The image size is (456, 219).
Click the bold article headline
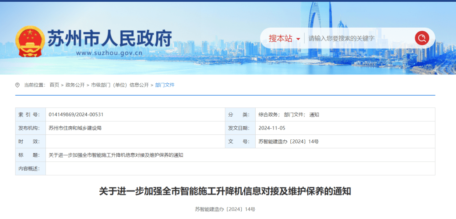point(225,191)
